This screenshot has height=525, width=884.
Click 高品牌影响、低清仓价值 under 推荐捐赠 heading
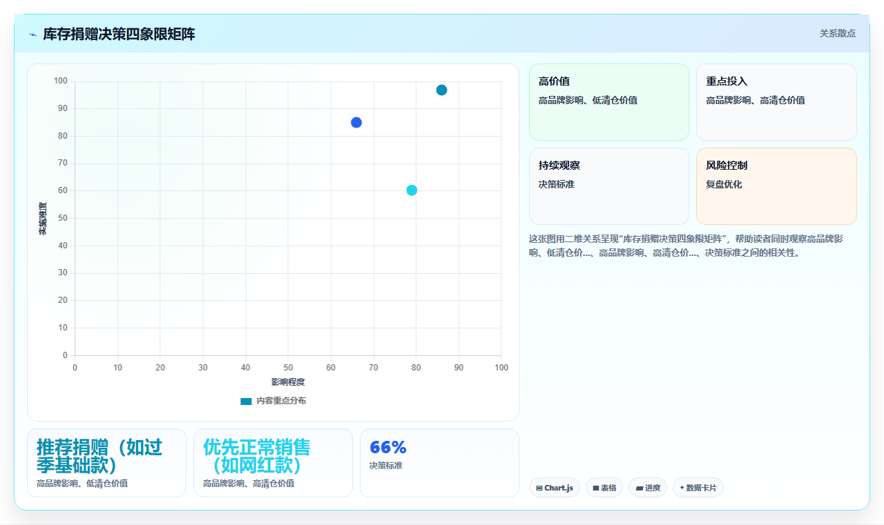click(x=82, y=484)
